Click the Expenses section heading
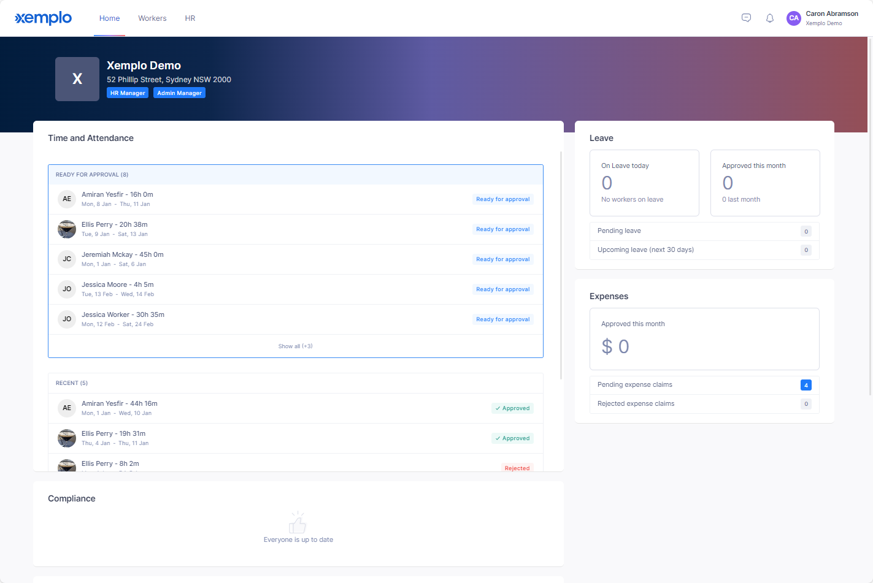The image size is (873, 583). (x=609, y=296)
